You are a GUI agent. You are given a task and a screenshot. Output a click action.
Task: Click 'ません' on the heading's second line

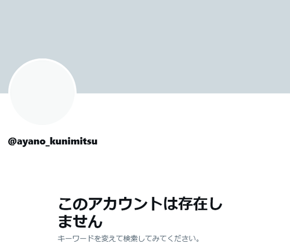80,221
